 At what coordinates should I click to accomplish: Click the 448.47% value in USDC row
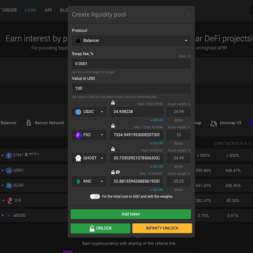tap(233, 171)
